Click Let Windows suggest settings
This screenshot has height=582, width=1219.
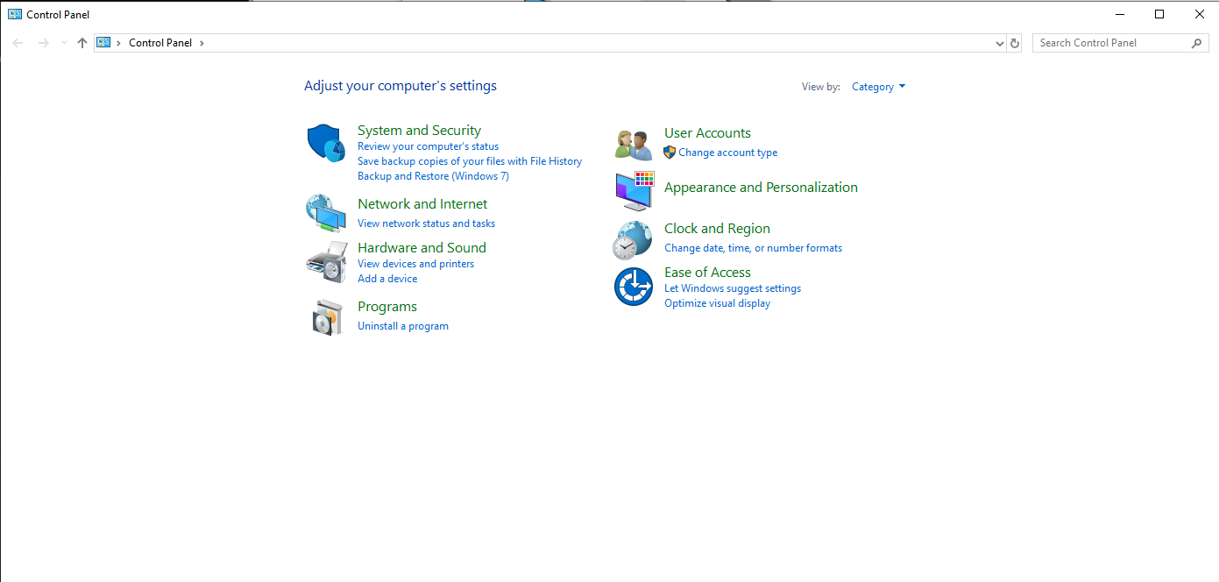733,288
